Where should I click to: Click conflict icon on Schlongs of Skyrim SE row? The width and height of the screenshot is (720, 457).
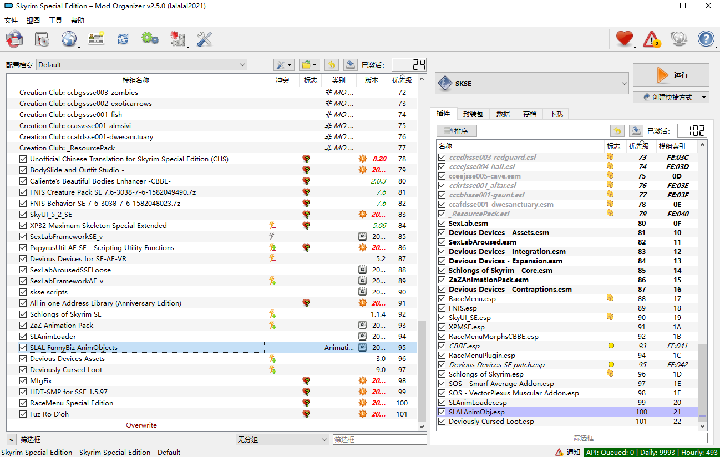coord(272,314)
